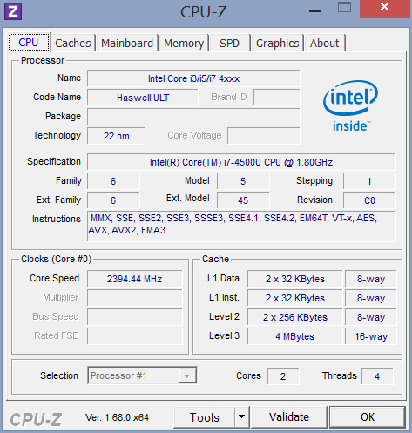412x433 pixels.
Task: Click the Selection label
Action: [59, 375]
